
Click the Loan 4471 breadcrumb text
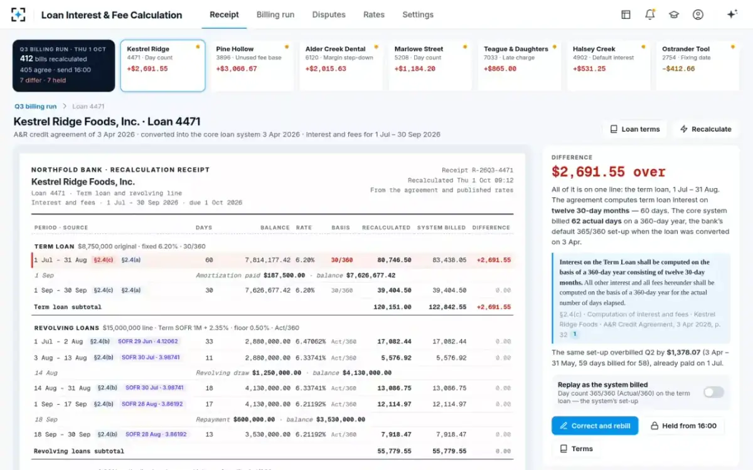88,107
